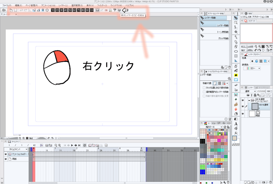Open the タイムライン1 dropdown
273x184 pixels.
coord(16,149)
